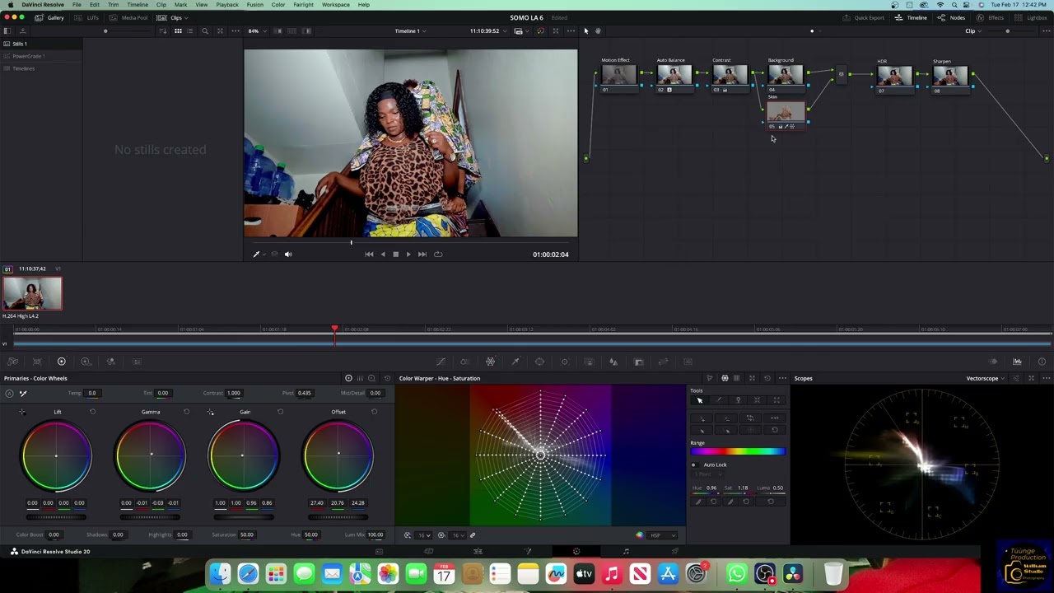Toggle loop playback in viewer
The height and width of the screenshot is (593, 1054).
[x=438, y=254]
